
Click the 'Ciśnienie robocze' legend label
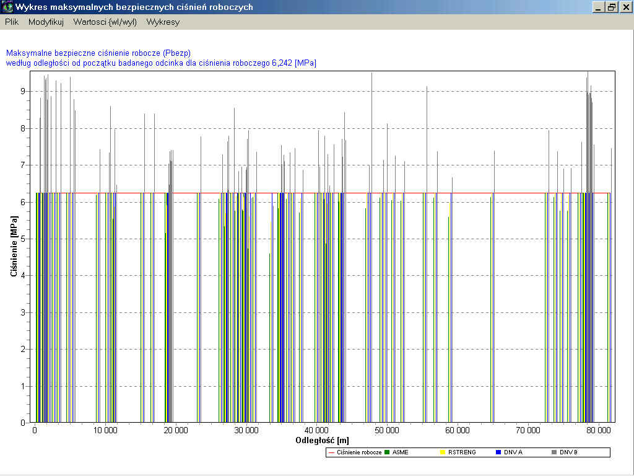click(359, 452)
